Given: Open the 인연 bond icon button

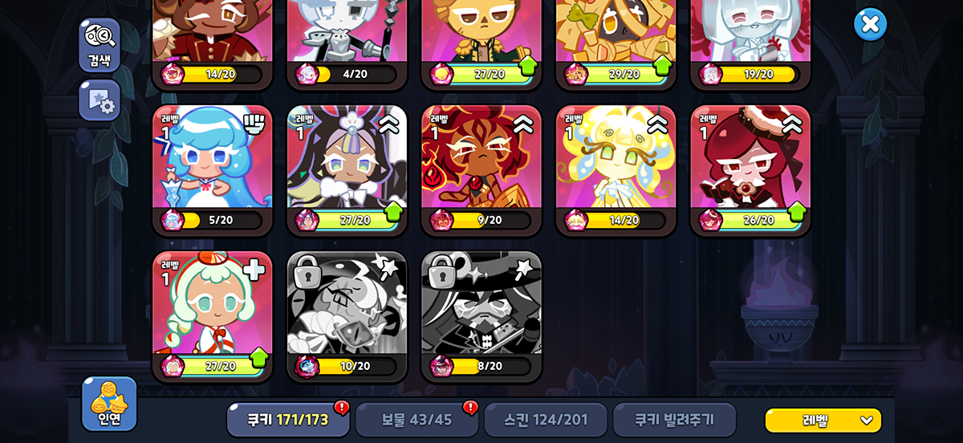Looking at the screenshot, I should pyautogui.click(x=109, y=404).
